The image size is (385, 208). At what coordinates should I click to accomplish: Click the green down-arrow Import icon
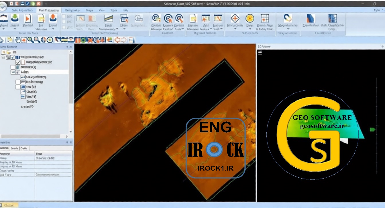coord(15,18)
